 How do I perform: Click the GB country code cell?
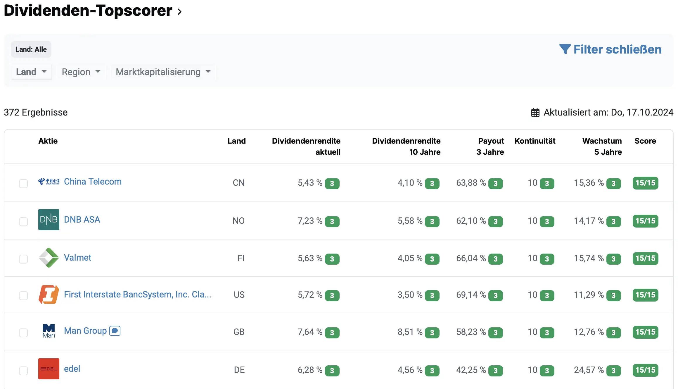tap(239, 332)
